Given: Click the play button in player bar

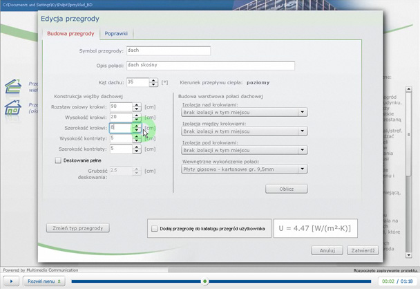Looking at the screenshot, I should [x=12, y=281].
